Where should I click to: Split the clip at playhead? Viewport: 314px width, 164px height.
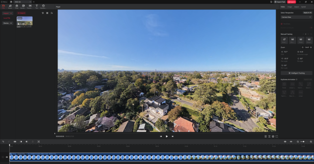[x=15, y=142]
